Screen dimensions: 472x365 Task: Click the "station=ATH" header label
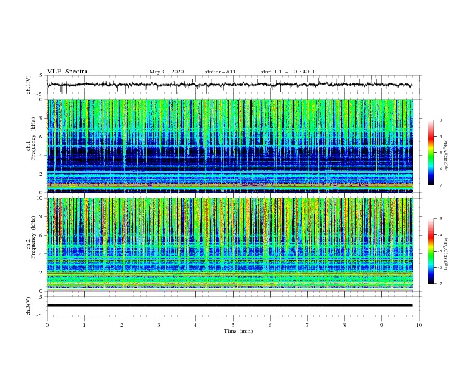[x=221, y=72]
